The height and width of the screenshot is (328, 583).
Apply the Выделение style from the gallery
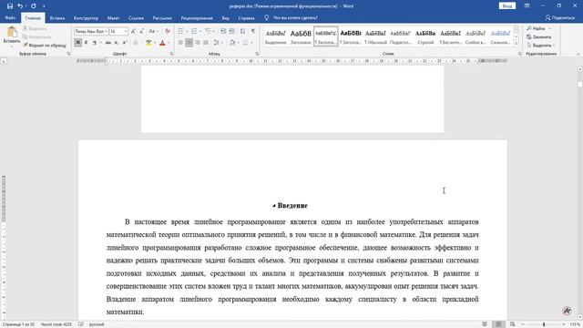[x=275, y=36]
